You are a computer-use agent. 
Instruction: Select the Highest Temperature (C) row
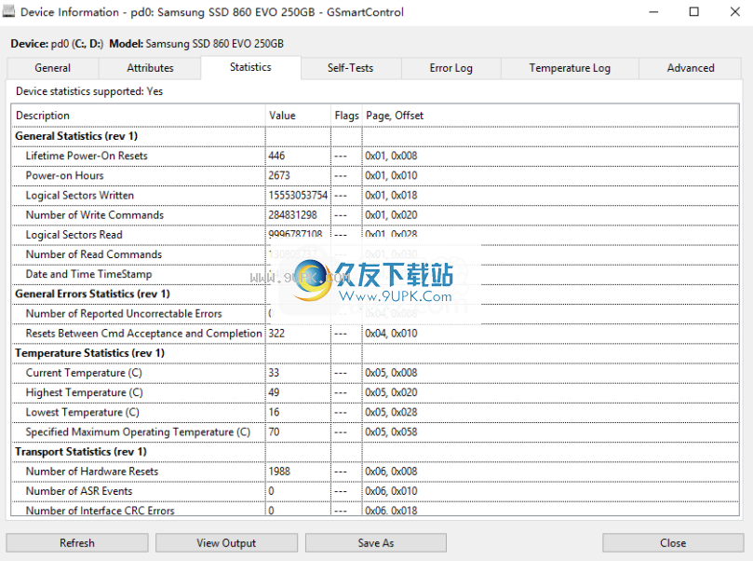click(x=375, y=392)
